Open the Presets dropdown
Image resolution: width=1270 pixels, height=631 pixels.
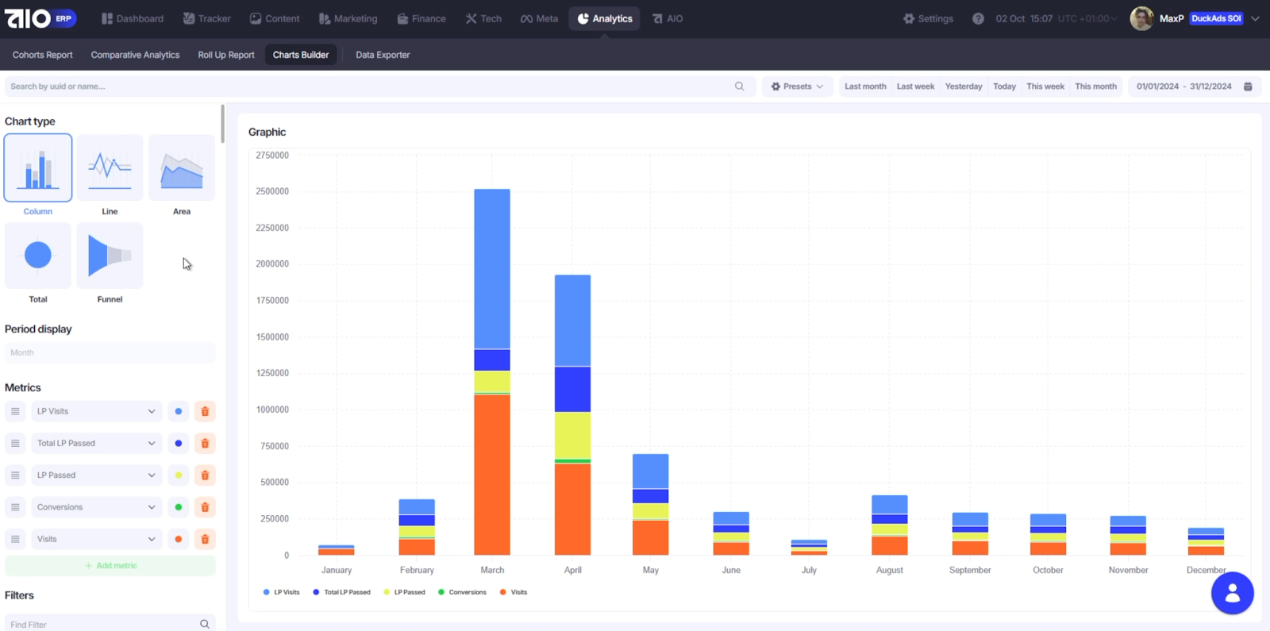[797, 87]
